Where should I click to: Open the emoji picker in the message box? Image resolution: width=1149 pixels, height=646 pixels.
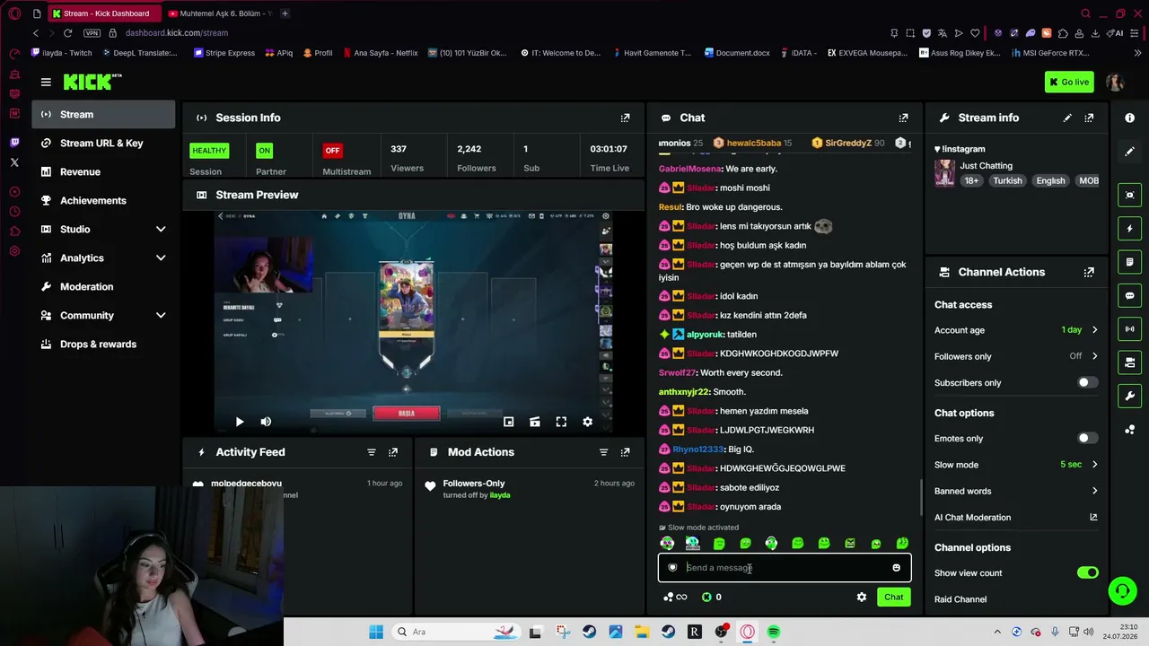pos(896,568)
